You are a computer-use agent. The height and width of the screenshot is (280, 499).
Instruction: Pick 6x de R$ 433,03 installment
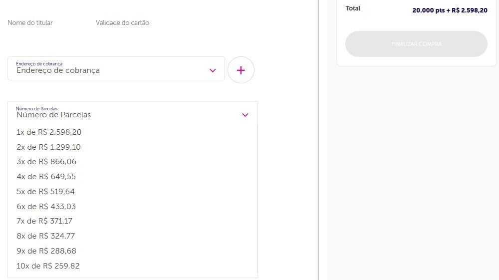pyautogui.click(x=132, y=207)
